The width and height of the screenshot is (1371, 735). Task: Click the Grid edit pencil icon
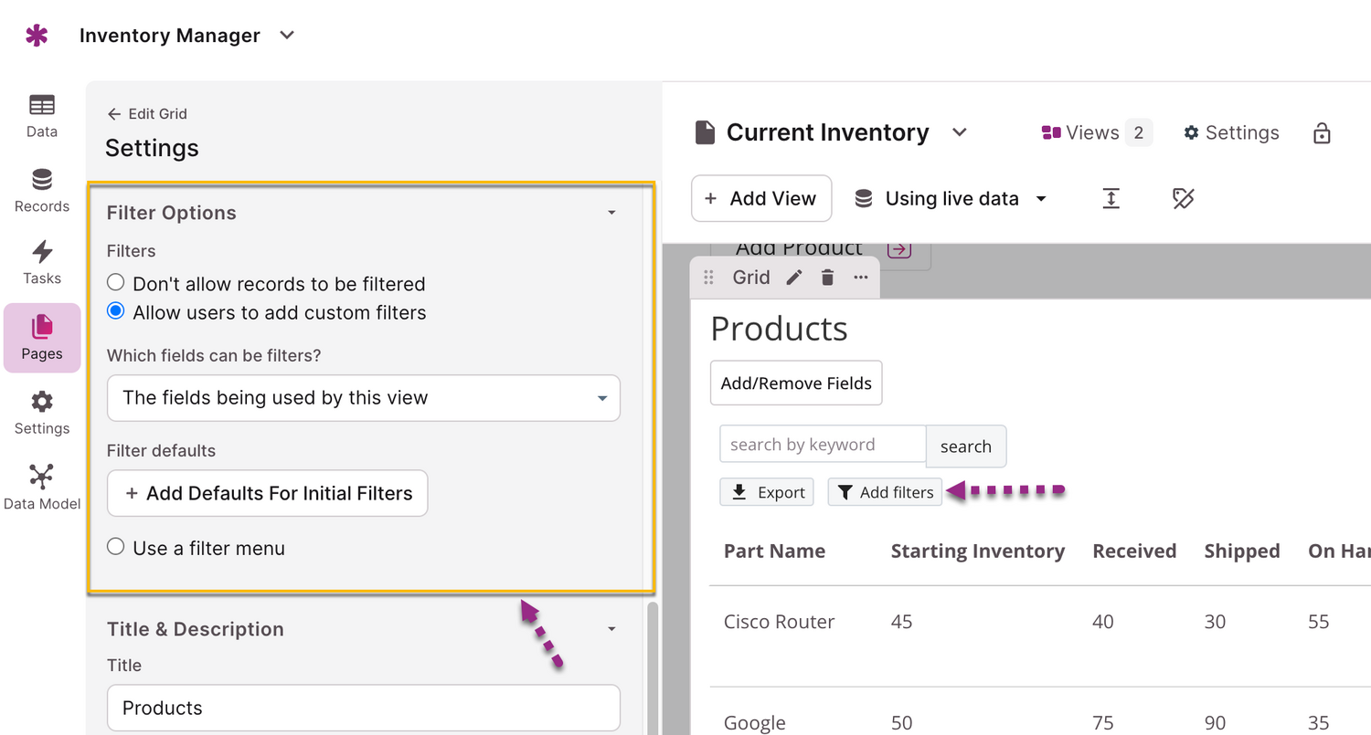pos(794,278)
